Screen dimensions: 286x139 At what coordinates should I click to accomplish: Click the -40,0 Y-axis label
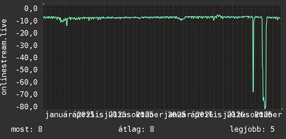tap(27, 58)
